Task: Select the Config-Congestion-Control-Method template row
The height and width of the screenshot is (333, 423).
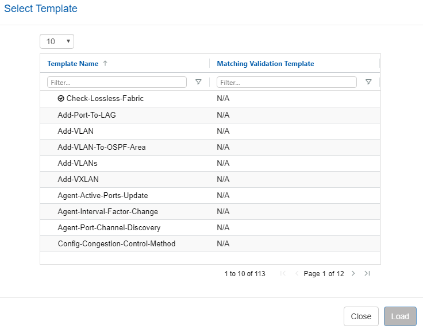Action: (117, 243)
